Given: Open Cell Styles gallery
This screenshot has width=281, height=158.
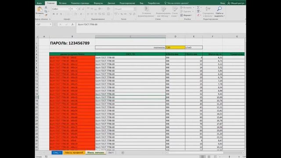Looking at the screenshot, I should tap(175, 12).
